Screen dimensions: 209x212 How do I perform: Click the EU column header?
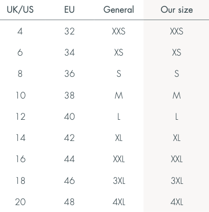coord(69,10)
